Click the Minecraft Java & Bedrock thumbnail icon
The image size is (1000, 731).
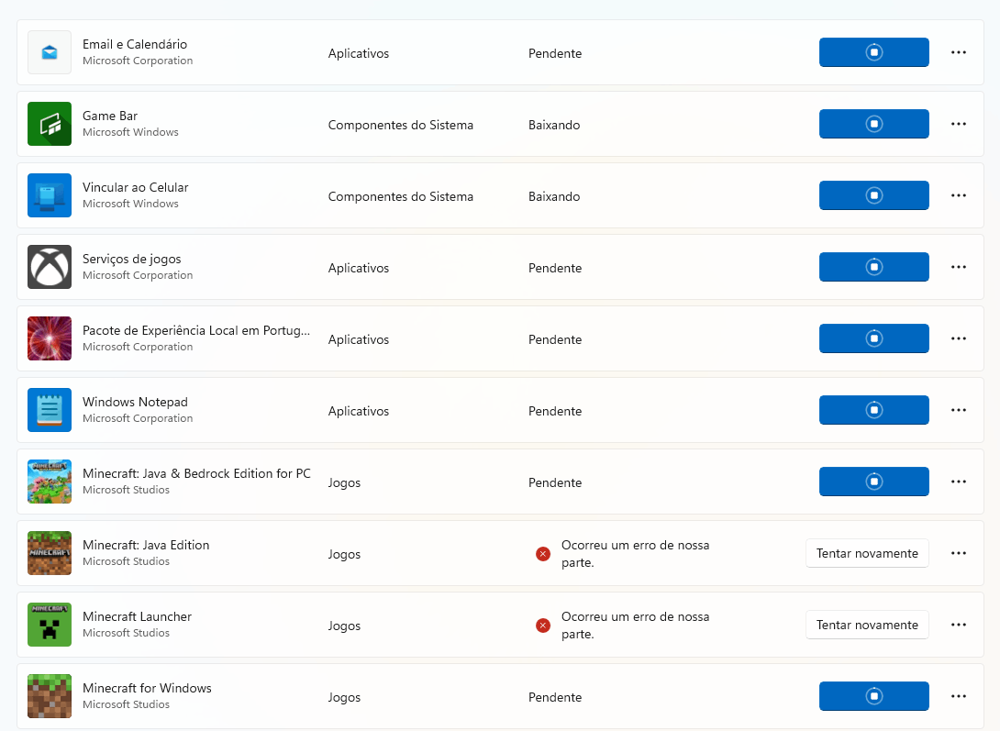pos(50,482)
